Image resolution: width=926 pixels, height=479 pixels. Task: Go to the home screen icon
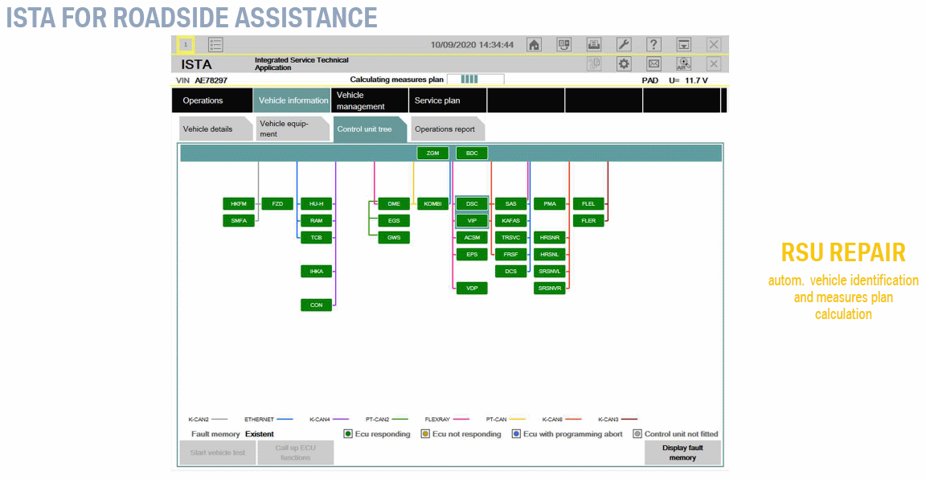tap(534, 45)
